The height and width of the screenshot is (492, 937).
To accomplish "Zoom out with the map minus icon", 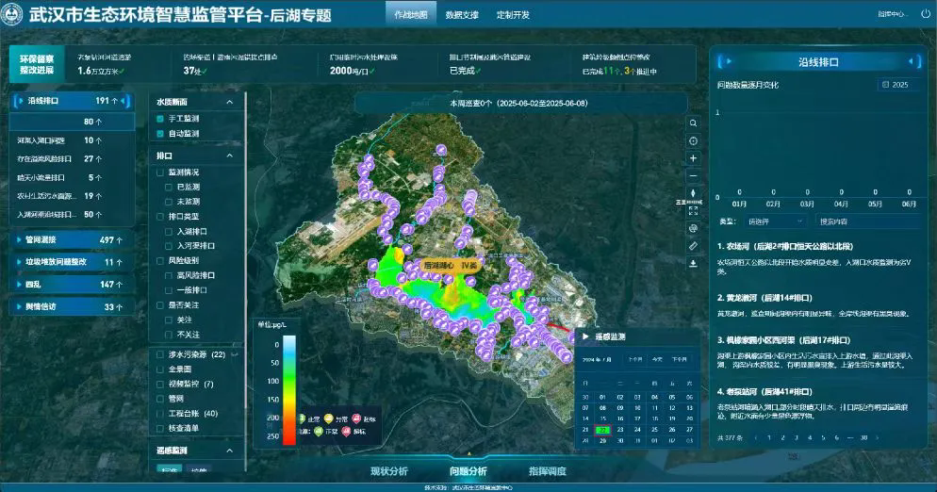I will tap(693, 176).
